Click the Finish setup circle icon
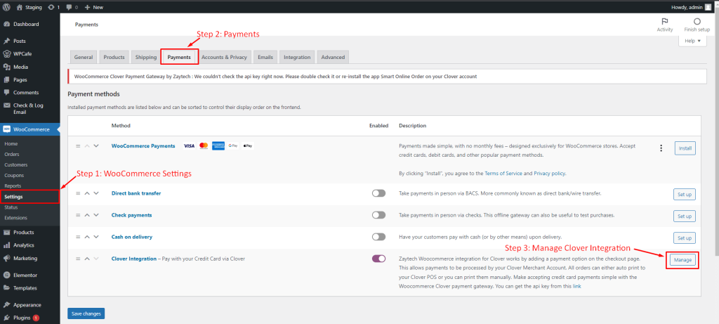This screenshot has width=719, height=324. 697,22
